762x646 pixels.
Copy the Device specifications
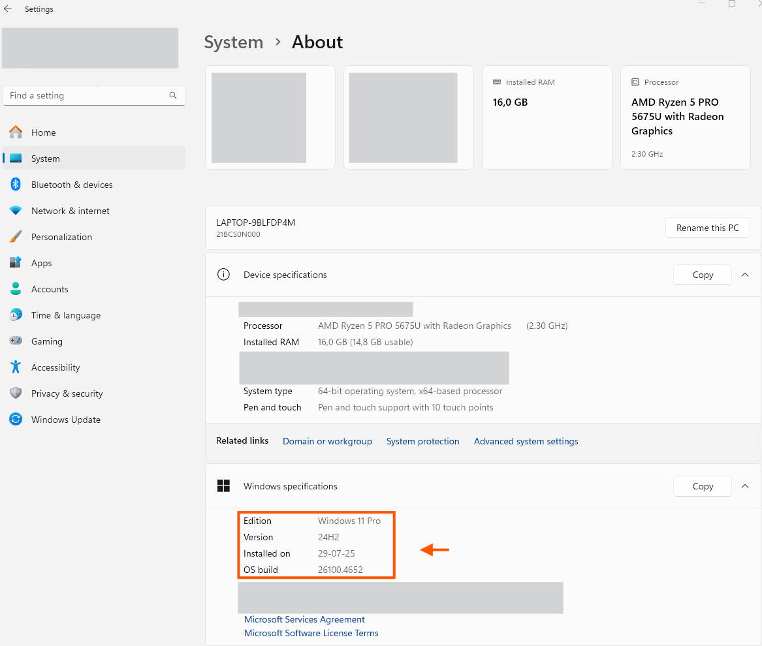pos(702,275)
